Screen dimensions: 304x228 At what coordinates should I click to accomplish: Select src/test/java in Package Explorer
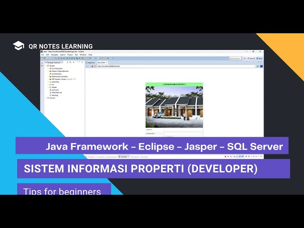coord(56,74)
